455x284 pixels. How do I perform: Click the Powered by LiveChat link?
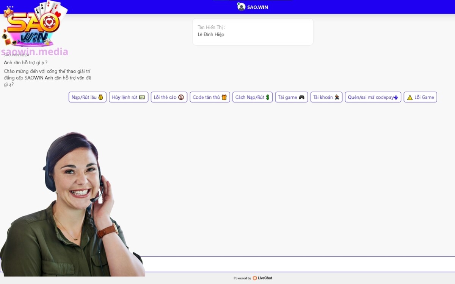point(253,278)
